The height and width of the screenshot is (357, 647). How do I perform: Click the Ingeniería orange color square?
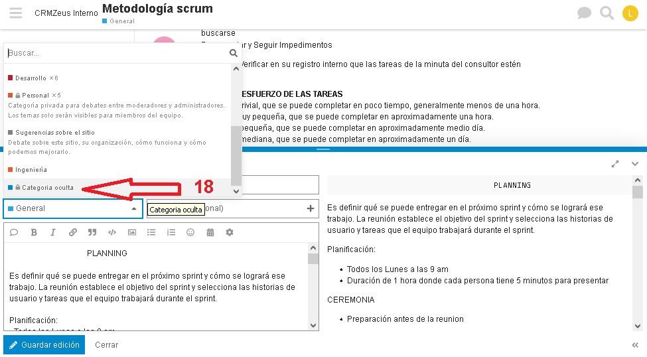tap(11, 169)
